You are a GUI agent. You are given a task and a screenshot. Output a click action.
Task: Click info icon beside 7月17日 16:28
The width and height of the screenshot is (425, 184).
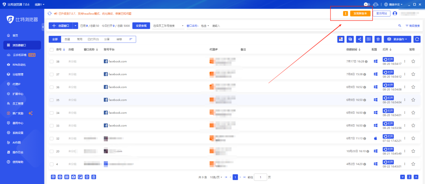(x=366, y=61)
